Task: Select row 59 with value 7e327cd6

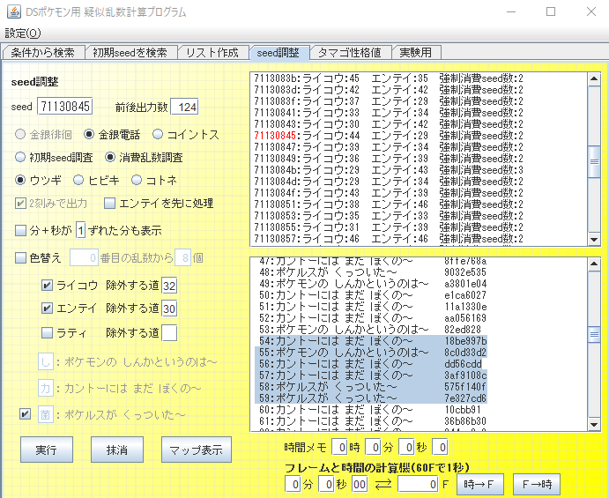Action: tap(373, 398)
